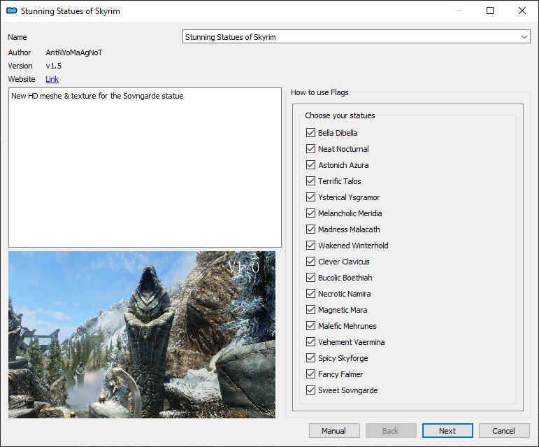Disable Melancholic Meridia statue

tap(310, 213)
